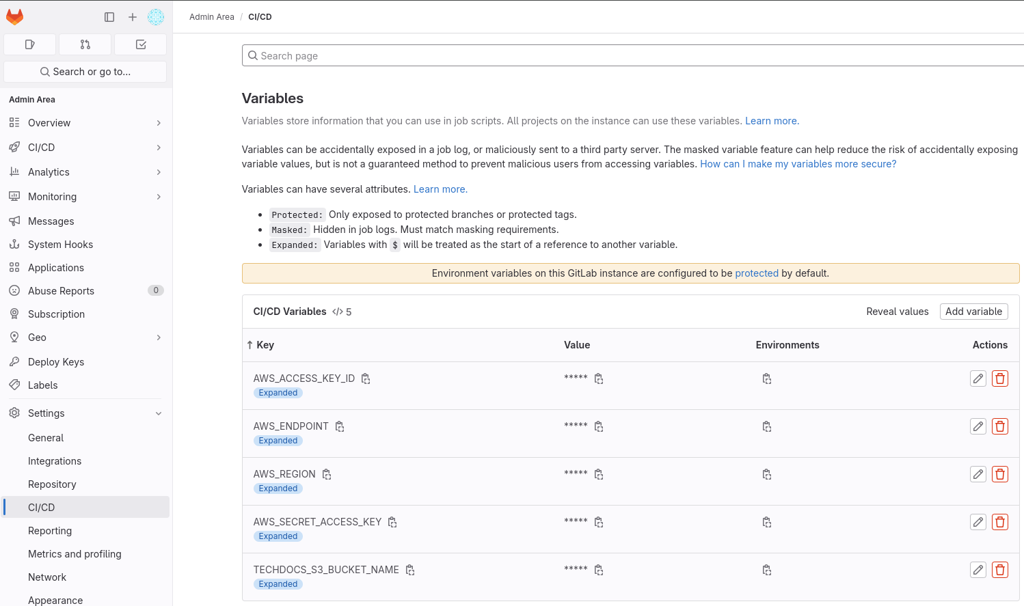Copy the AWS_SECRET_ACCESS_KEY key name
This screenshot has width=1024, height=606.
[x=392, y=522]
